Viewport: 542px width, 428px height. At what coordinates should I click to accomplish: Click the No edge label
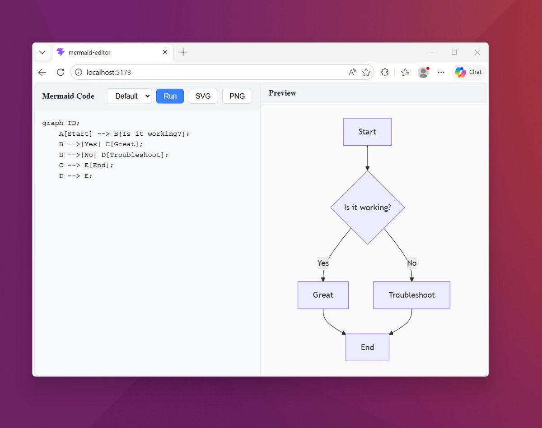pos(412,263)
